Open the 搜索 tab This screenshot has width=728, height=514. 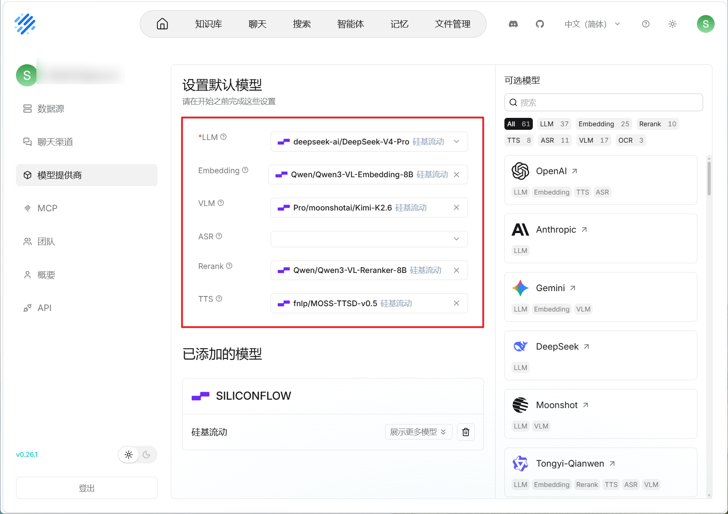302,24
